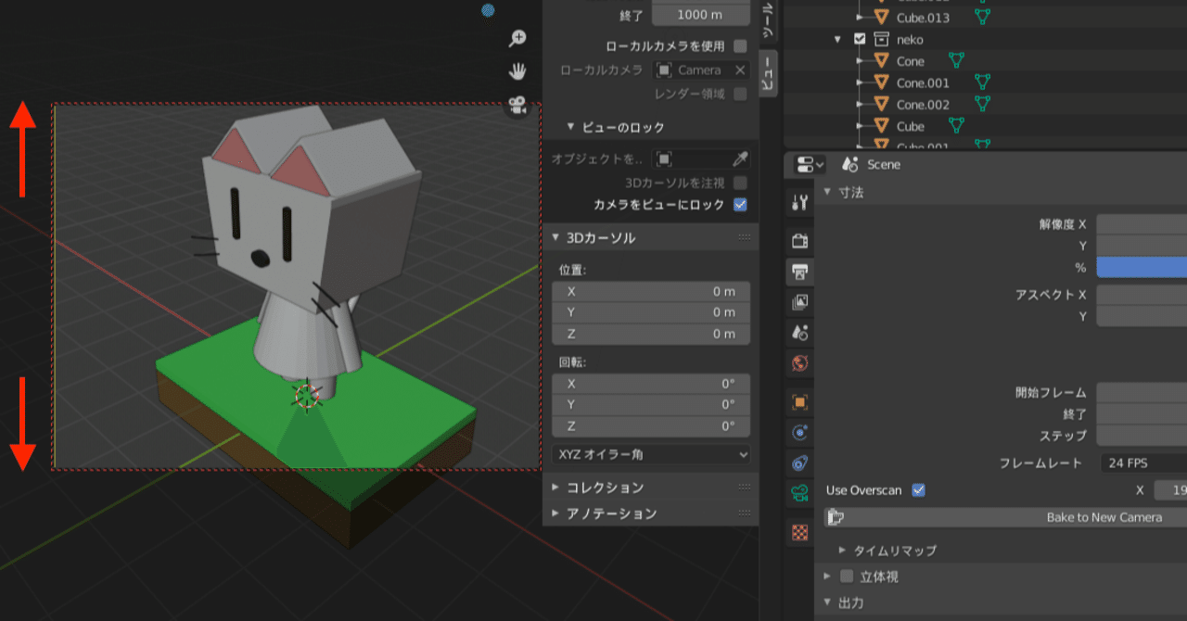Open the properties editor type dropdown
Viewport: 1187px width, 621px height.
(x=810, y=165)
